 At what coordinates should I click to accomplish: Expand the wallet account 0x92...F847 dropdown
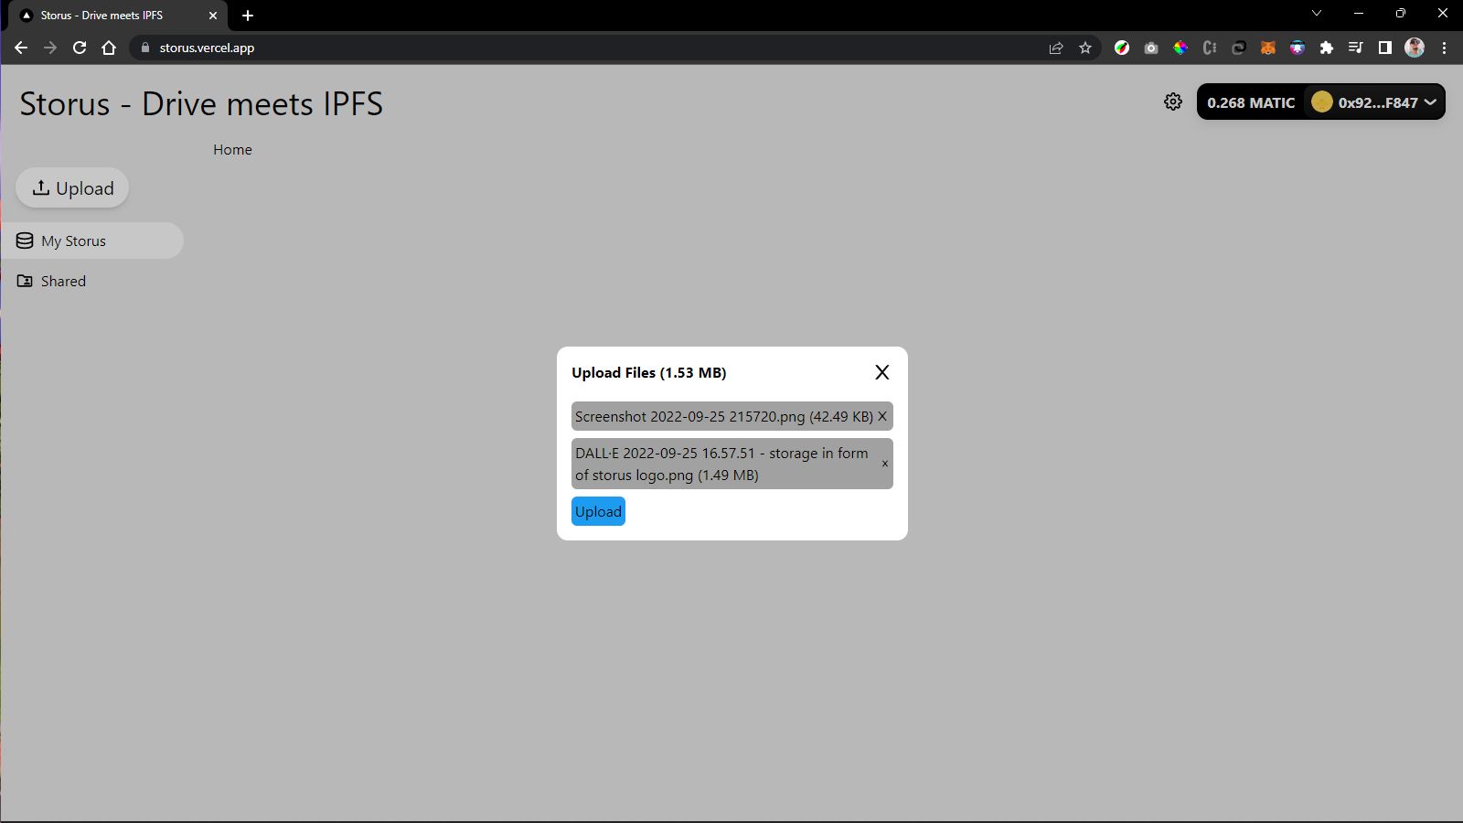pyautogui.click(x=1377, y=102)
